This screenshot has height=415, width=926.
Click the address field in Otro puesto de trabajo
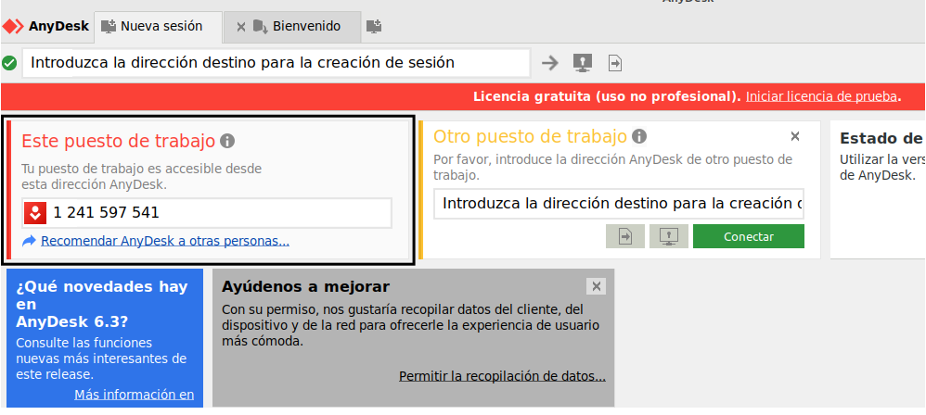click(618, 204)
